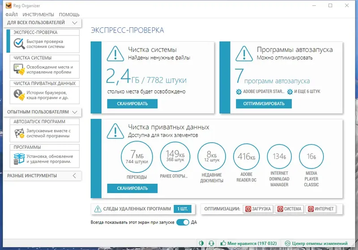The height and width of the screenshot is (250, 358).
Task: Select ЭКСПРЕСС-ПРОВЕРКА sidebar heading
Action: [x=35, y=32]
